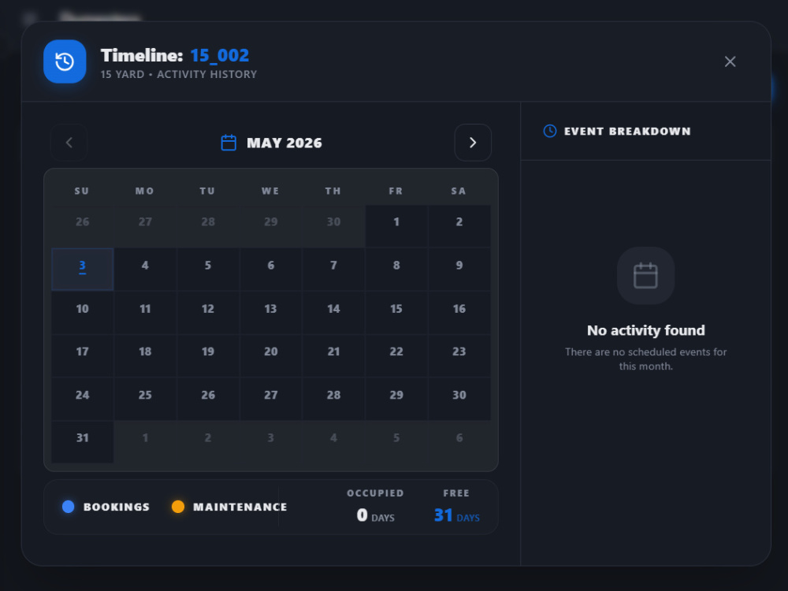This screenshot has width=788, height=591.
Task: Click day 10 in the calendar
Action: pos(83,313)
